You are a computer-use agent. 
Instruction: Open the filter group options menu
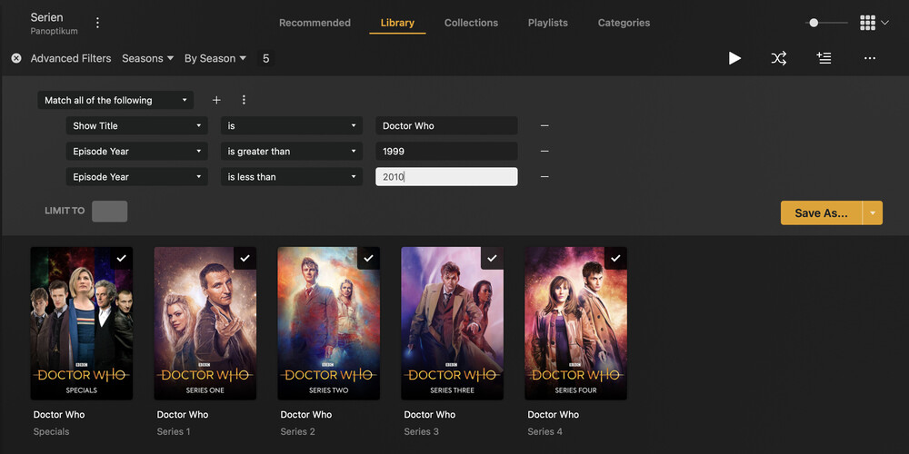click(x=244, y=100)
